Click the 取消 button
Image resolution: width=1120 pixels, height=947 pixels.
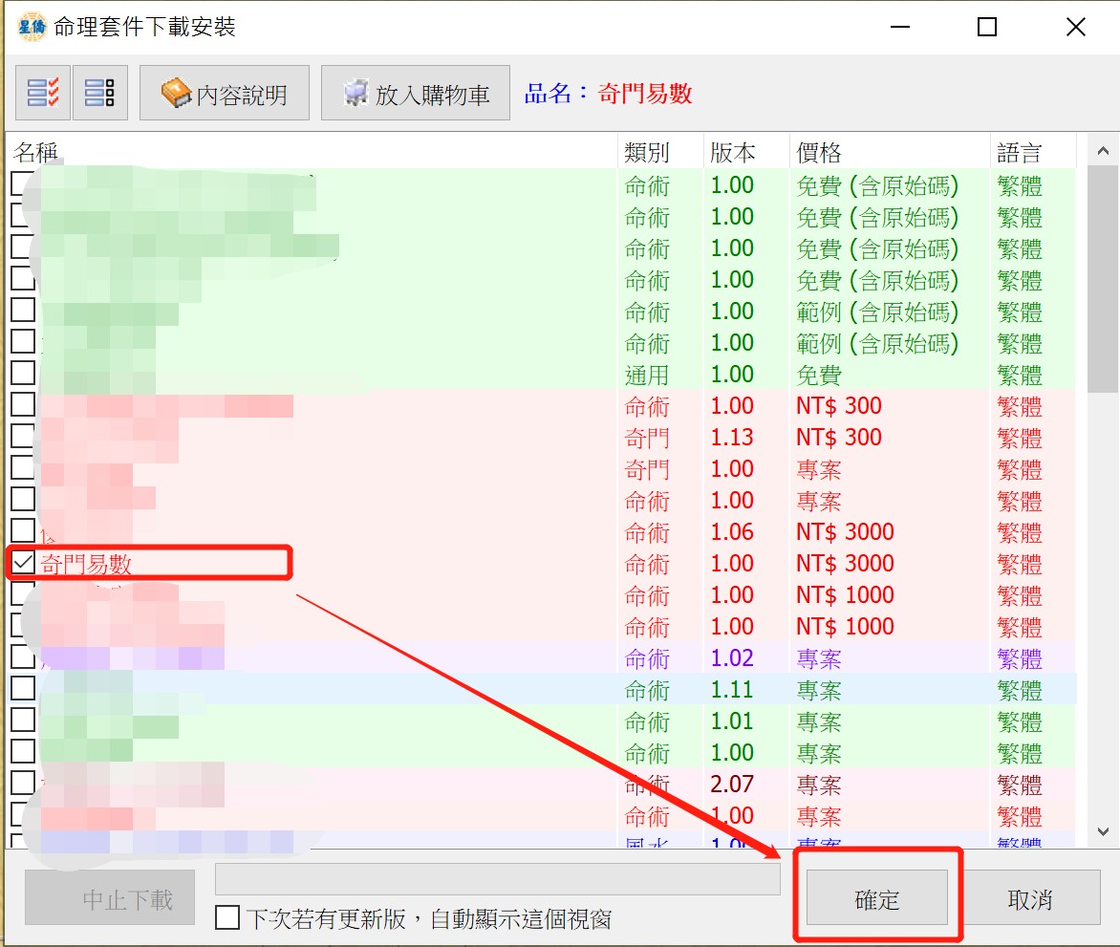click(1029, 899)
